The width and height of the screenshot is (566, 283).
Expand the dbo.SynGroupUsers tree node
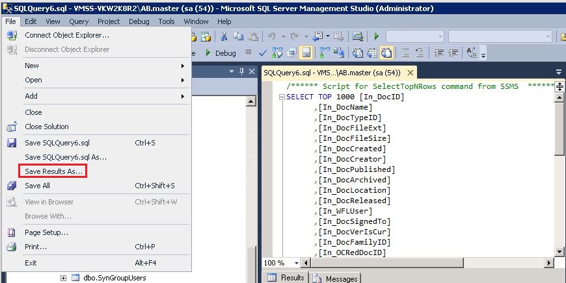point(63,278)
